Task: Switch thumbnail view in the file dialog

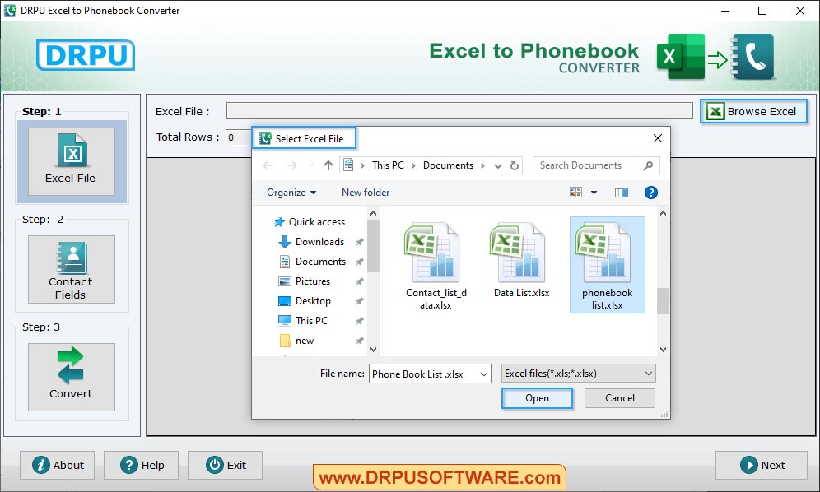Action: pyautogui.click(x=576, y=192)
